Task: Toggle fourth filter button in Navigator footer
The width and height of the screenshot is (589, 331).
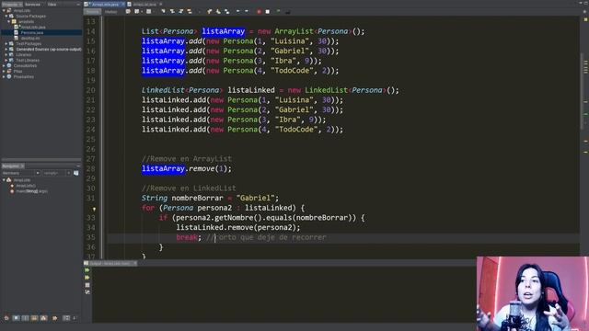Action: 34,318
